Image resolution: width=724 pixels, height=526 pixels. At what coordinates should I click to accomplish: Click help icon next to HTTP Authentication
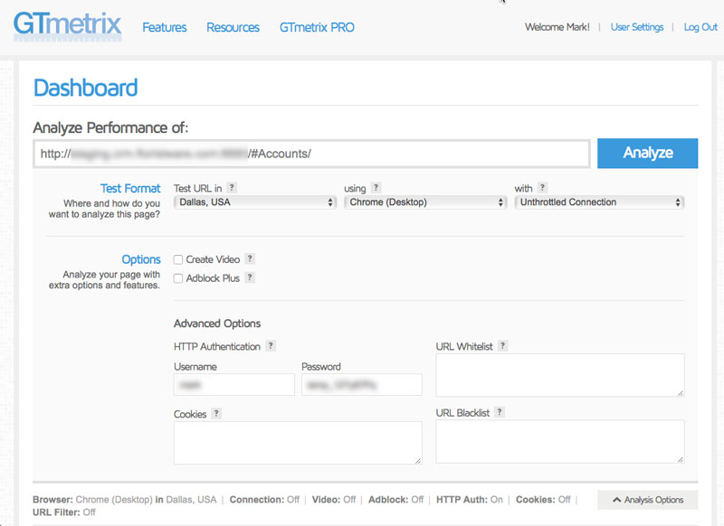tap(271, 346)
